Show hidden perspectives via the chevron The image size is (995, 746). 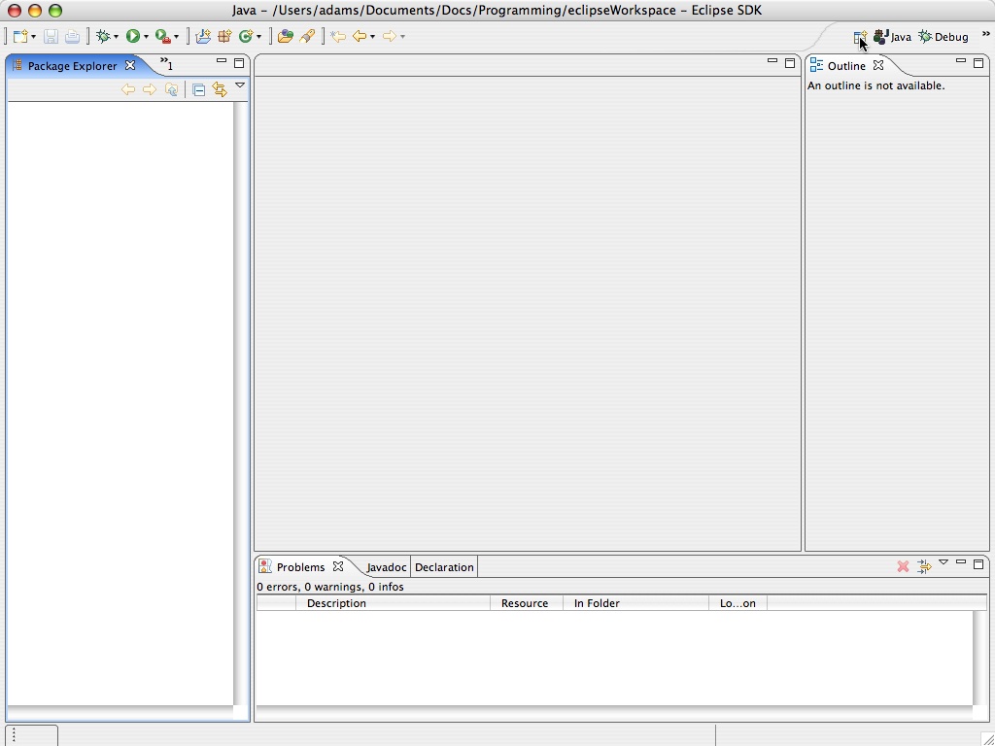coord(985,35)
